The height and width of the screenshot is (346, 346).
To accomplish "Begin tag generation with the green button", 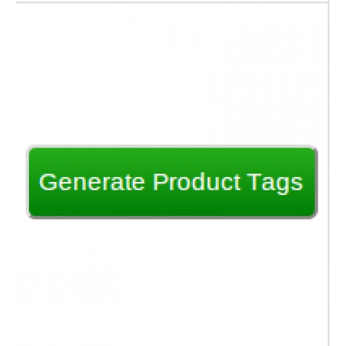I will click(172, 182).
